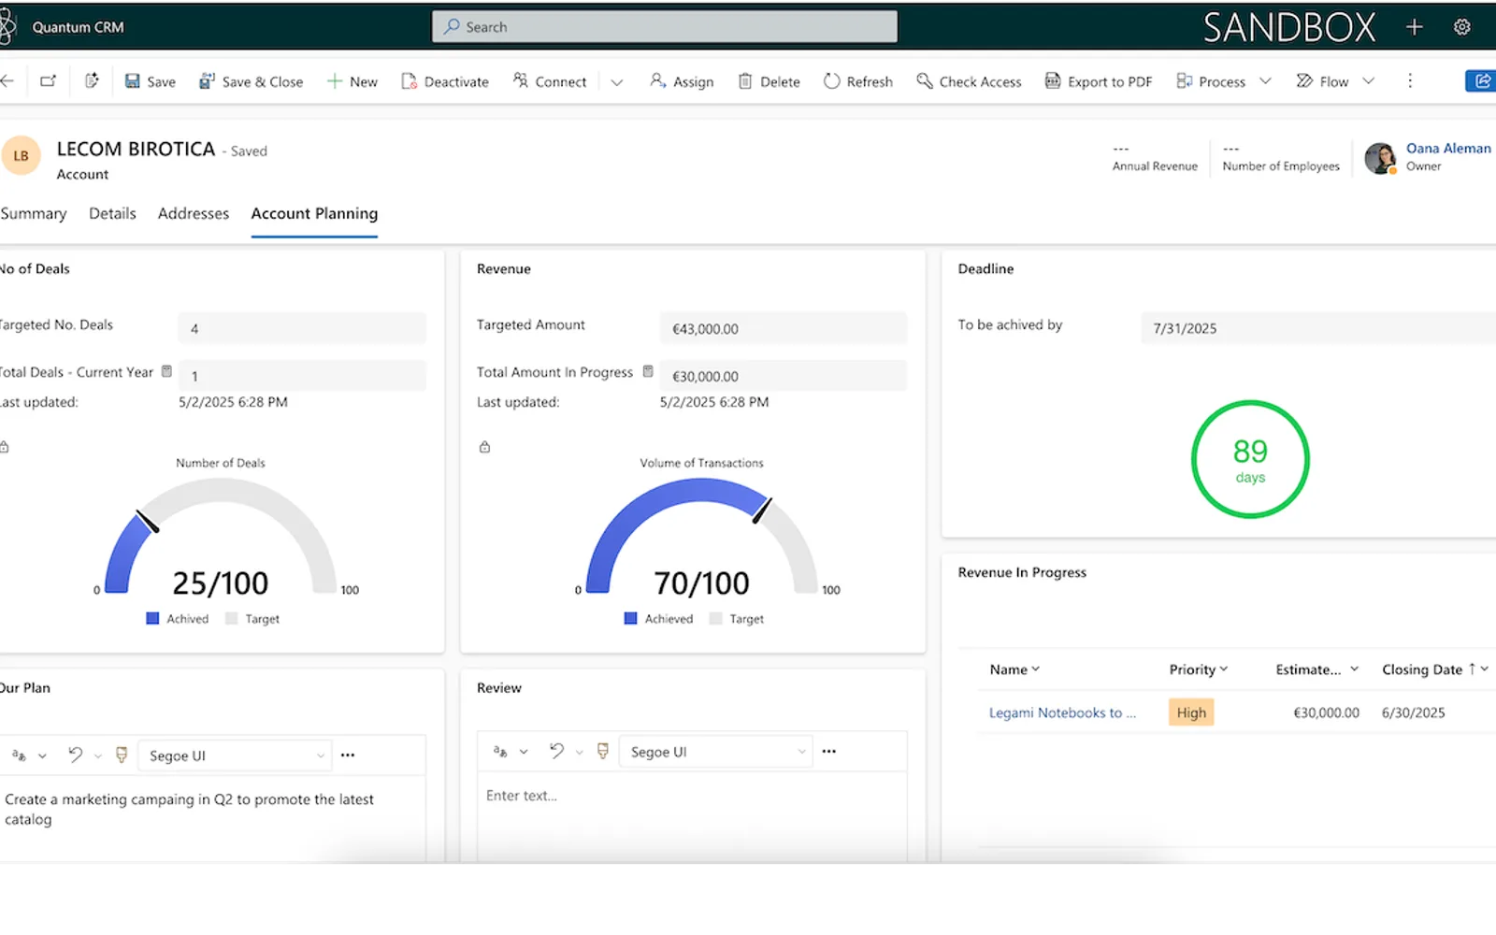Create a New record
Image resolution: width=1496 pixels, height=935 pixels.
click(352, 81)
